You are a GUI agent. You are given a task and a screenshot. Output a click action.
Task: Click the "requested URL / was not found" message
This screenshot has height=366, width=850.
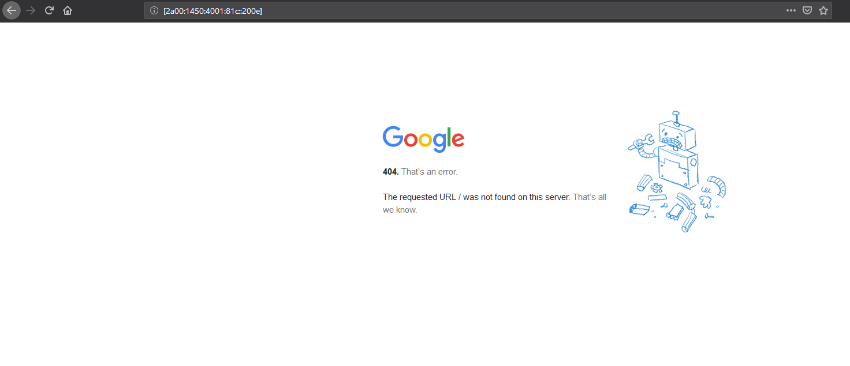point(476,197)
